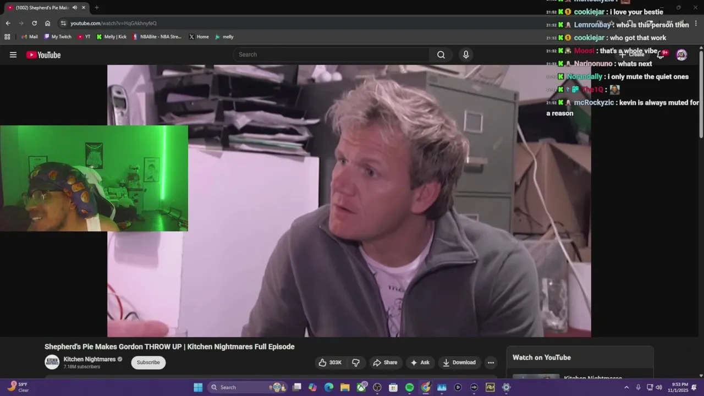
Task: Open the Melly | Kick bookmark
Action: click(112, 37)
